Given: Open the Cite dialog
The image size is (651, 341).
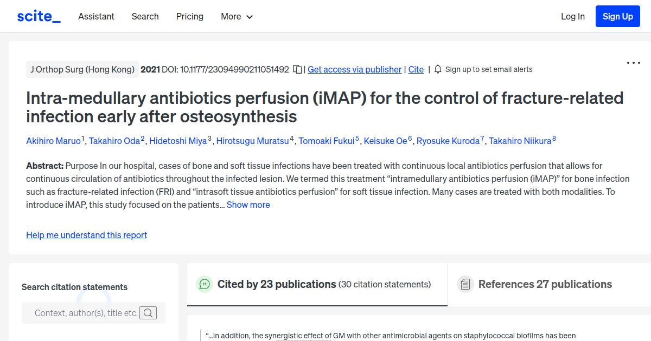Looking at the screenshot, I should (416, 69).
